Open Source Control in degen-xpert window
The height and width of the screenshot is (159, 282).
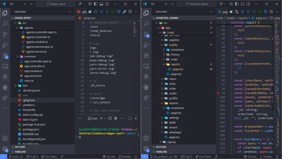pos(5,34)
